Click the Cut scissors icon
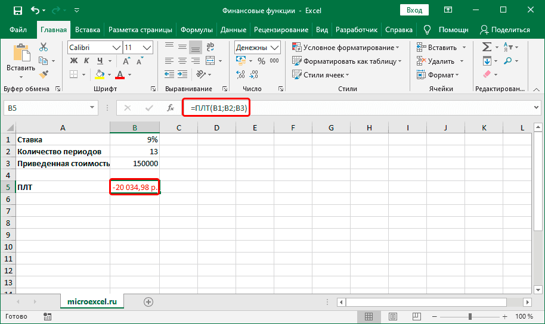545x324 pixels. [x=44, y=47]
